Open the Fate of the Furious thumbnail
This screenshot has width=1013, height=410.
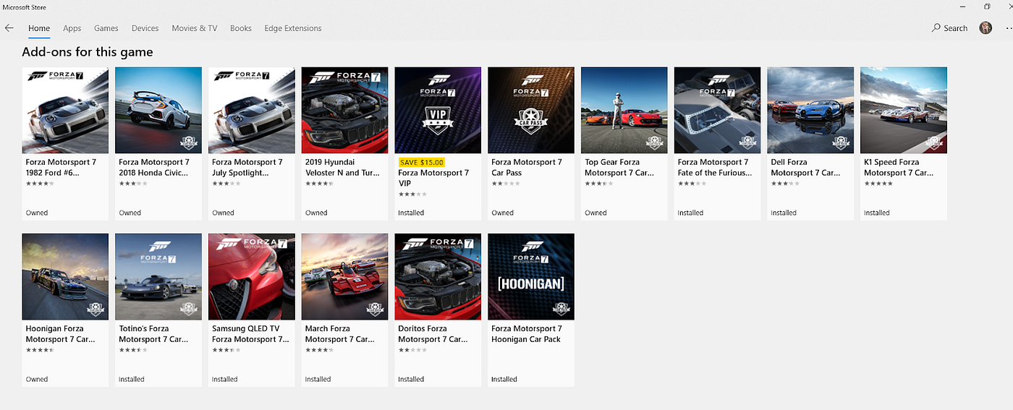pos(717,110)
